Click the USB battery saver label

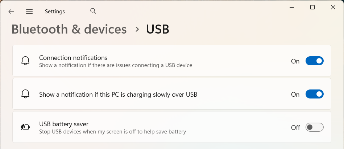pyautogui.click(x=64, y=124)
